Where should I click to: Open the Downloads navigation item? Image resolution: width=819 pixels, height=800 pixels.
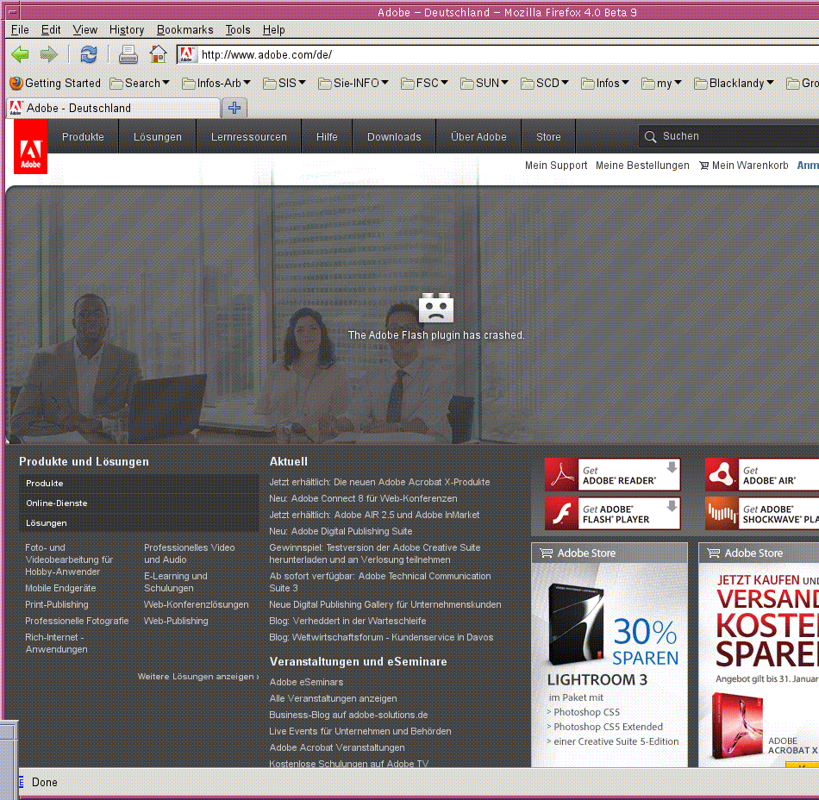point(394,137)
